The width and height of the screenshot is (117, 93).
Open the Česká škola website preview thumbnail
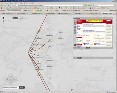tap(94, 33)
